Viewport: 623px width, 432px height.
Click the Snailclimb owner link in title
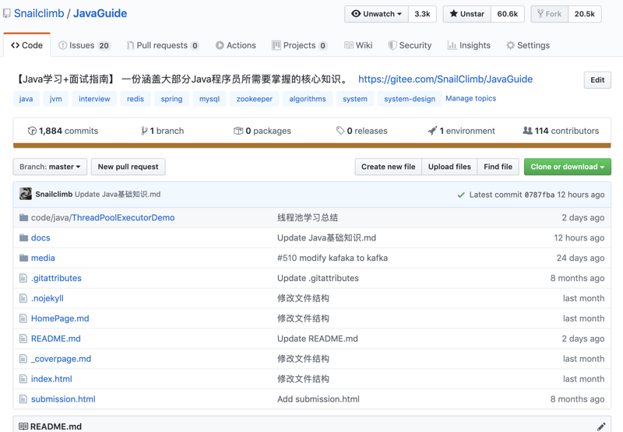[39, 13]
